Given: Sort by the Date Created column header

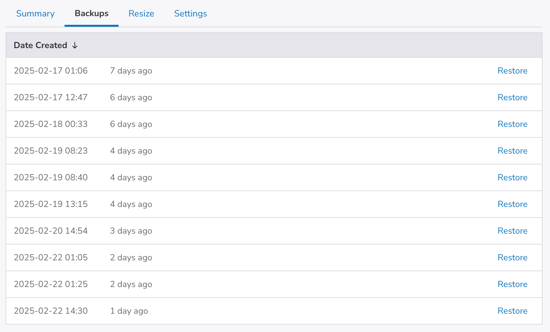Looking at the screenshot, I should tap(41, 45).
